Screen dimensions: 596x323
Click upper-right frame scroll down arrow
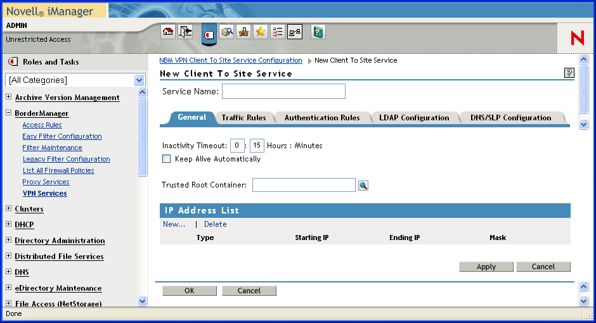[584, 124]
